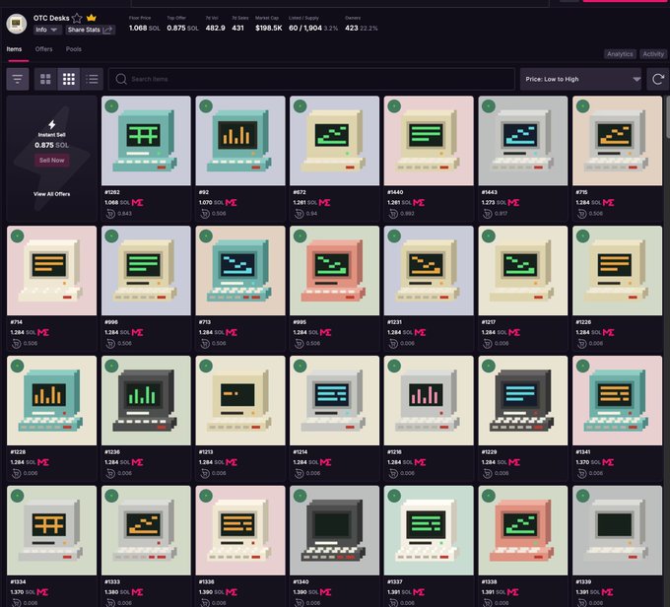Click the Magic Eden logo on item #715

click(609, 203)
